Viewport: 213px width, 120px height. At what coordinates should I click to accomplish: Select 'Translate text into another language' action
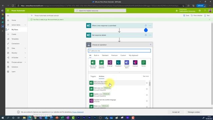pyautogui.click(x=117, y=101)
